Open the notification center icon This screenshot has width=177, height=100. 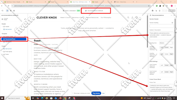tap(174, 98)
